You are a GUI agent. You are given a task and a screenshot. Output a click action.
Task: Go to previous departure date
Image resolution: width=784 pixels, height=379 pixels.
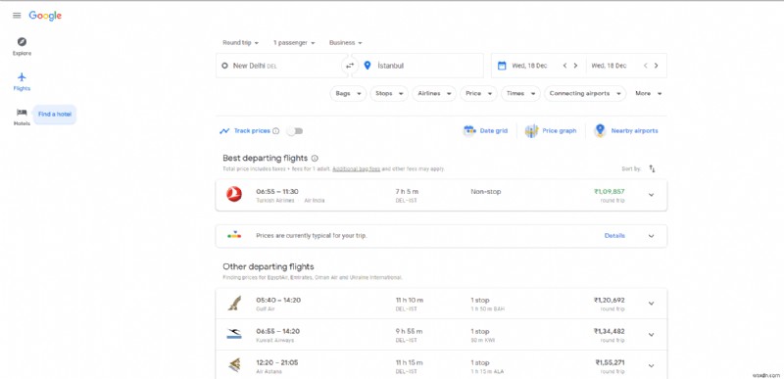(565, 66)
